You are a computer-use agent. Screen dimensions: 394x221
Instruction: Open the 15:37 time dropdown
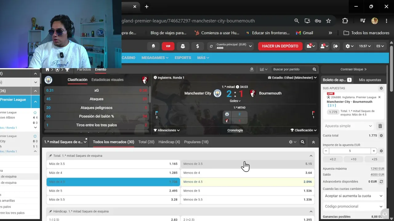click(365, 46)
